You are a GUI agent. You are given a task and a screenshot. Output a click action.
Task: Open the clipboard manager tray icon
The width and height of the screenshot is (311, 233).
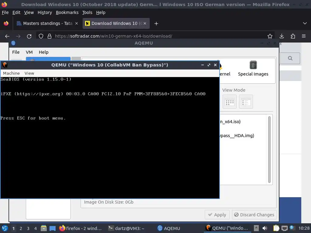(276, 228)
